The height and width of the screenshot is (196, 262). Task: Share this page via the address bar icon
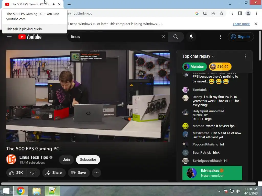coord(213,13)
